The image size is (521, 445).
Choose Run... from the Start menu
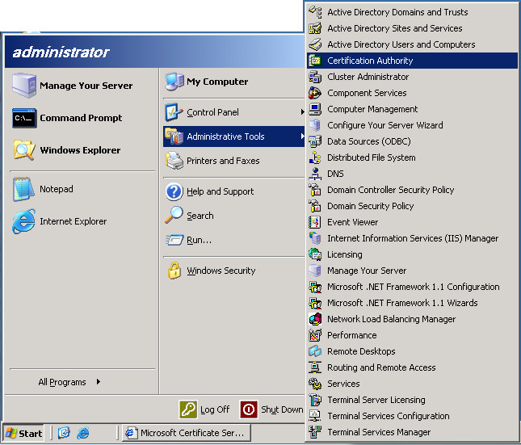[x=234, y=240]
